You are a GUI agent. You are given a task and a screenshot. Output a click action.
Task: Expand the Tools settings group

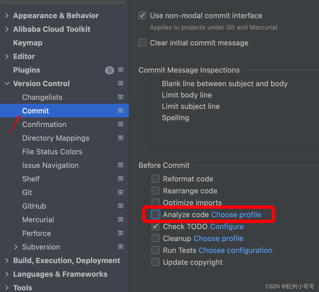point(7,288)
